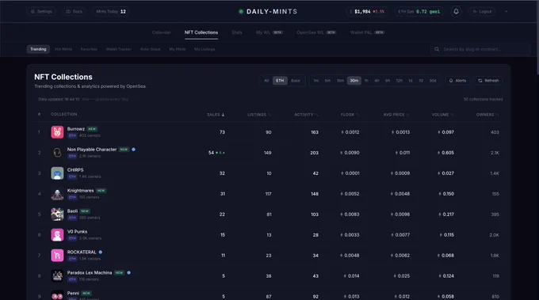
Task: Set chain filter to Base
Action: point(296,81)
